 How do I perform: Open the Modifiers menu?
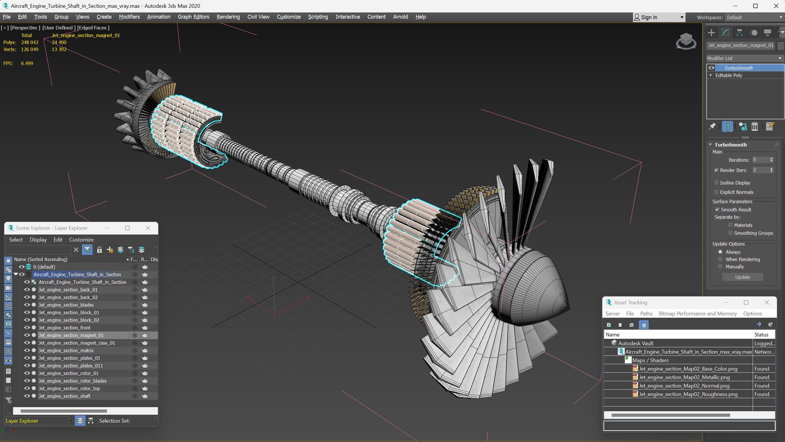pos(129,17)
